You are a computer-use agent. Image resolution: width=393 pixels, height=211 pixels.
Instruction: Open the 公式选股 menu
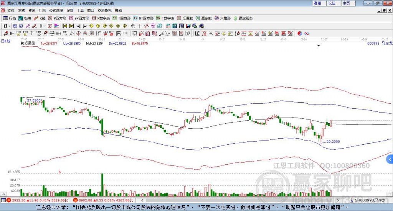56,10
